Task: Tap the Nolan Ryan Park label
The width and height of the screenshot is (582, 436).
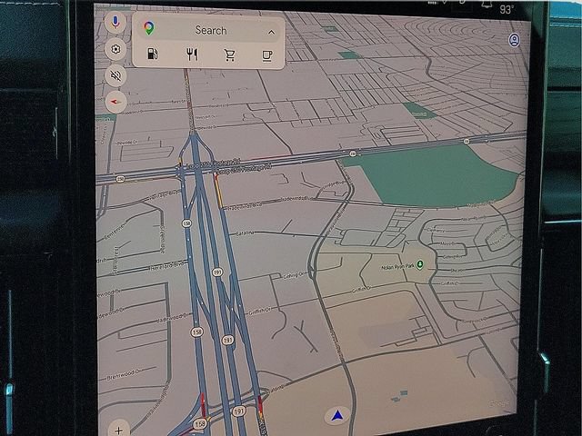Action: point(398,267)
